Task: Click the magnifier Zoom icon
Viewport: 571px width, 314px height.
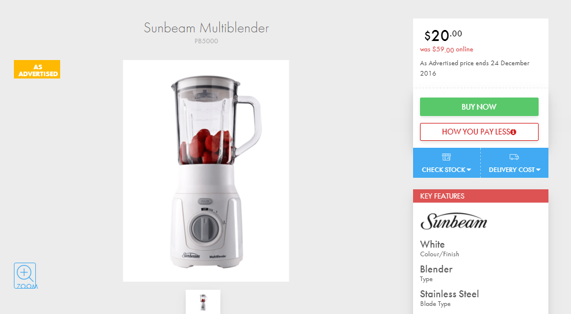Action: pos(25,275)
